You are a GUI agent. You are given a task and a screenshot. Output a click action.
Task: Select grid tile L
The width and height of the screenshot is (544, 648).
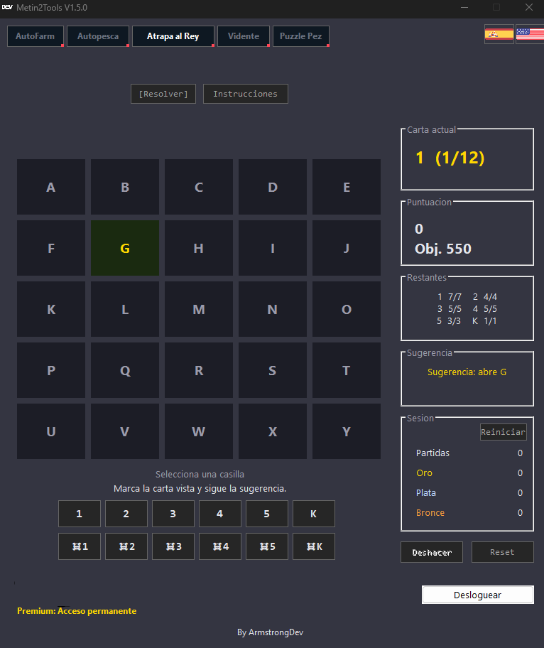pos(125,309)
